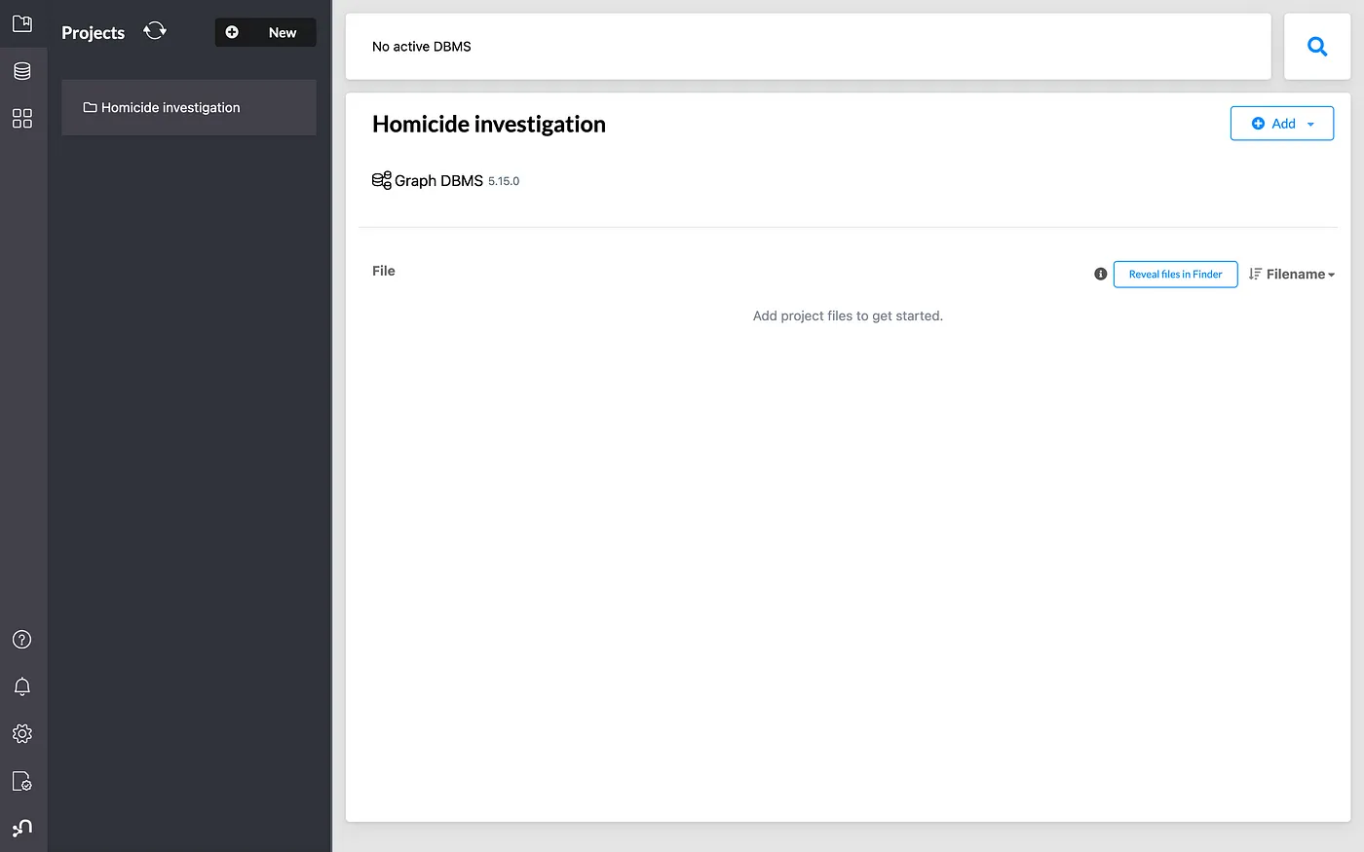Open Settings gear icon

[22, 734]
